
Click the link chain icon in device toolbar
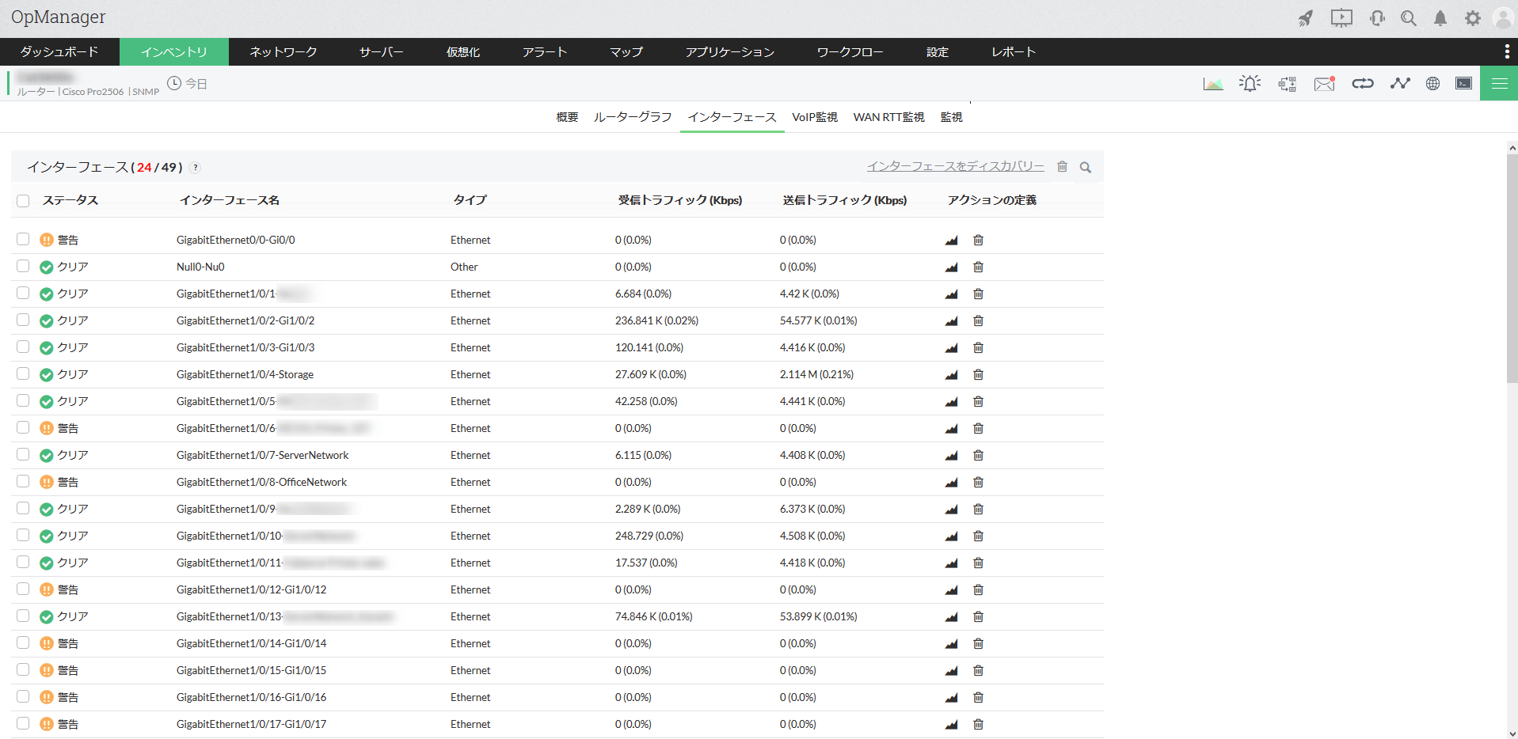pos(1362,83)
